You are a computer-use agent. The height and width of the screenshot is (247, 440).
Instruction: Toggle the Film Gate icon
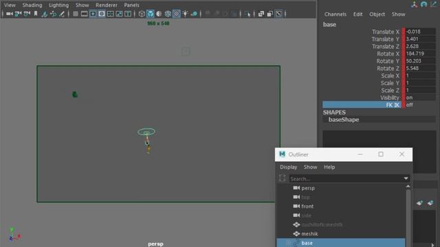click(84, 14)
